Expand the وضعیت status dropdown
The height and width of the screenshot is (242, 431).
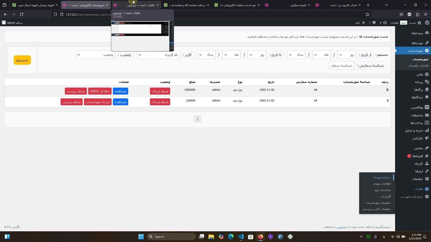(x=95, y=55)
